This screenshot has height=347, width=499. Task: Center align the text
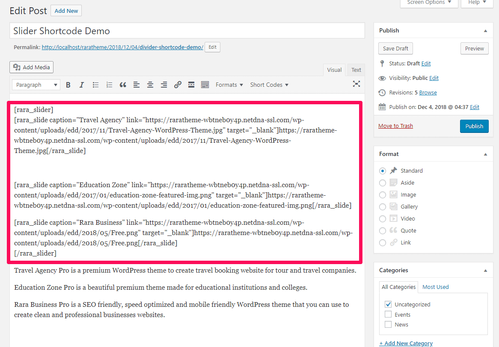click(150, 85)
